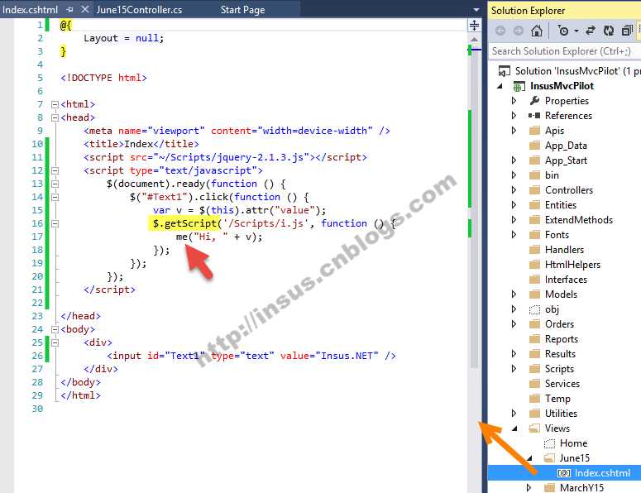Click the Properties wrench icon
The height and width of the screenshot is (493, 641).
click(534, 101)
